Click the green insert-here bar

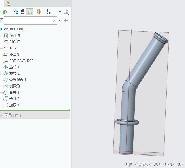pyautogui.click(x=35, y=110)
